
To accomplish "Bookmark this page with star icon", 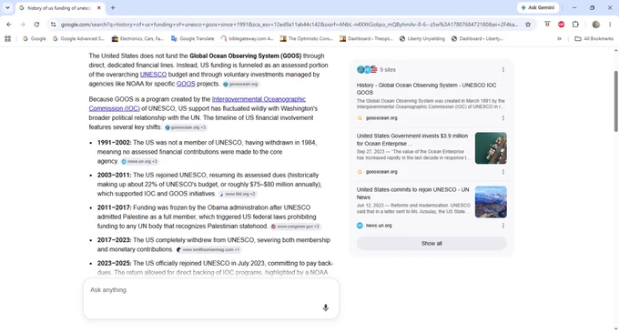I will 528,25.
